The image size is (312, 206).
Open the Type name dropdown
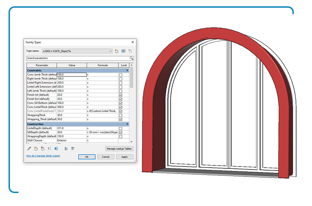click(x=111, y=51)
